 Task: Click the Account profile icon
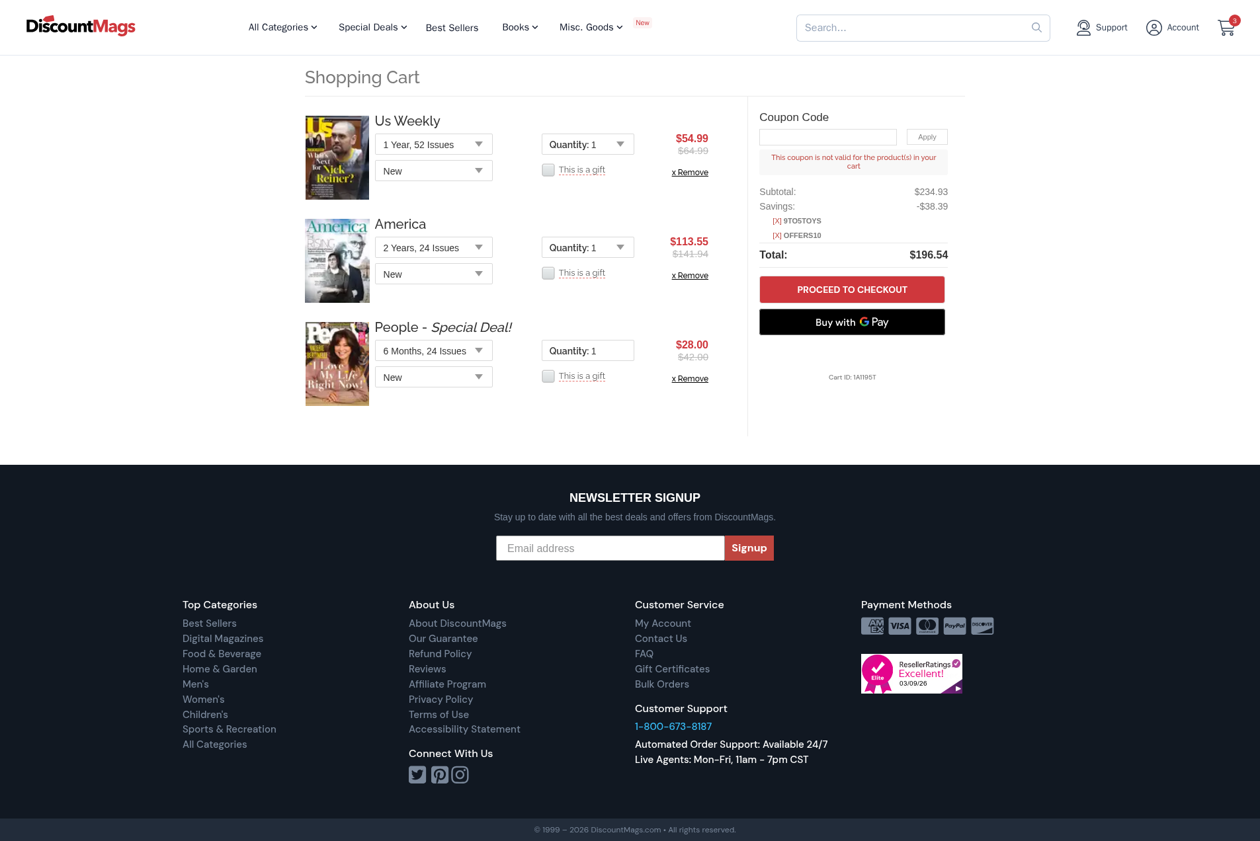click(x=1154, y=28)
